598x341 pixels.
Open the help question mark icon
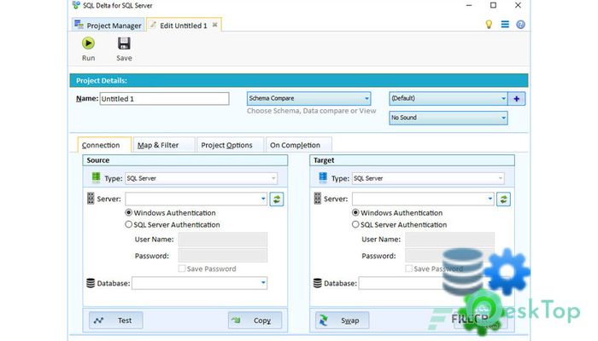click(520, 25)
